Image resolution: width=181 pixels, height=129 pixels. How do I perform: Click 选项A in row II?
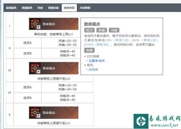coord(28,43)
